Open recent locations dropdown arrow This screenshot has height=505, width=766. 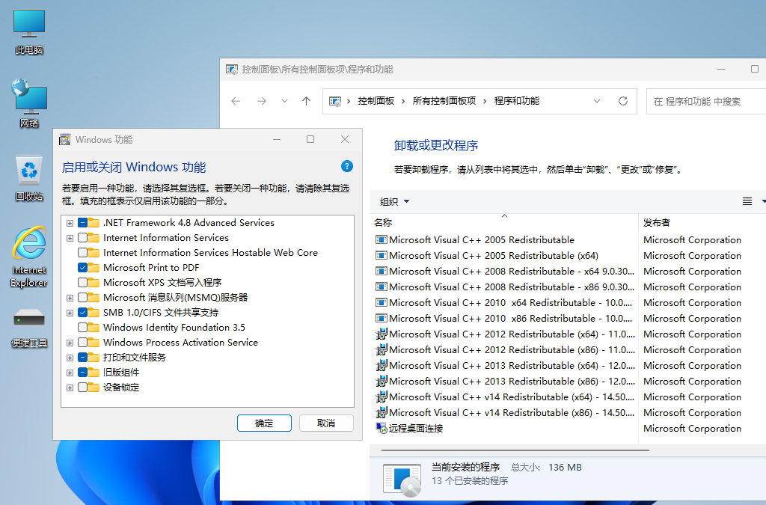pos(284,101)
